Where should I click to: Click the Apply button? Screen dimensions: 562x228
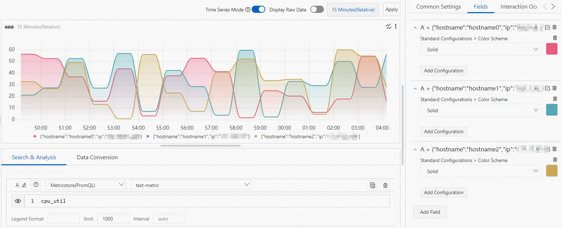(x=391, y=10)
